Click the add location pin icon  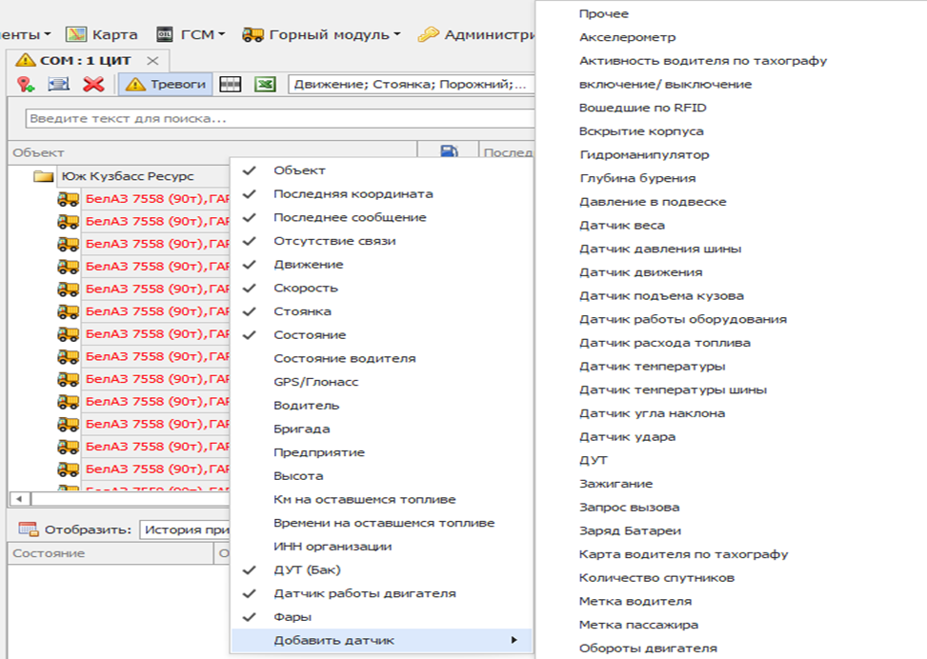point(26,85)
